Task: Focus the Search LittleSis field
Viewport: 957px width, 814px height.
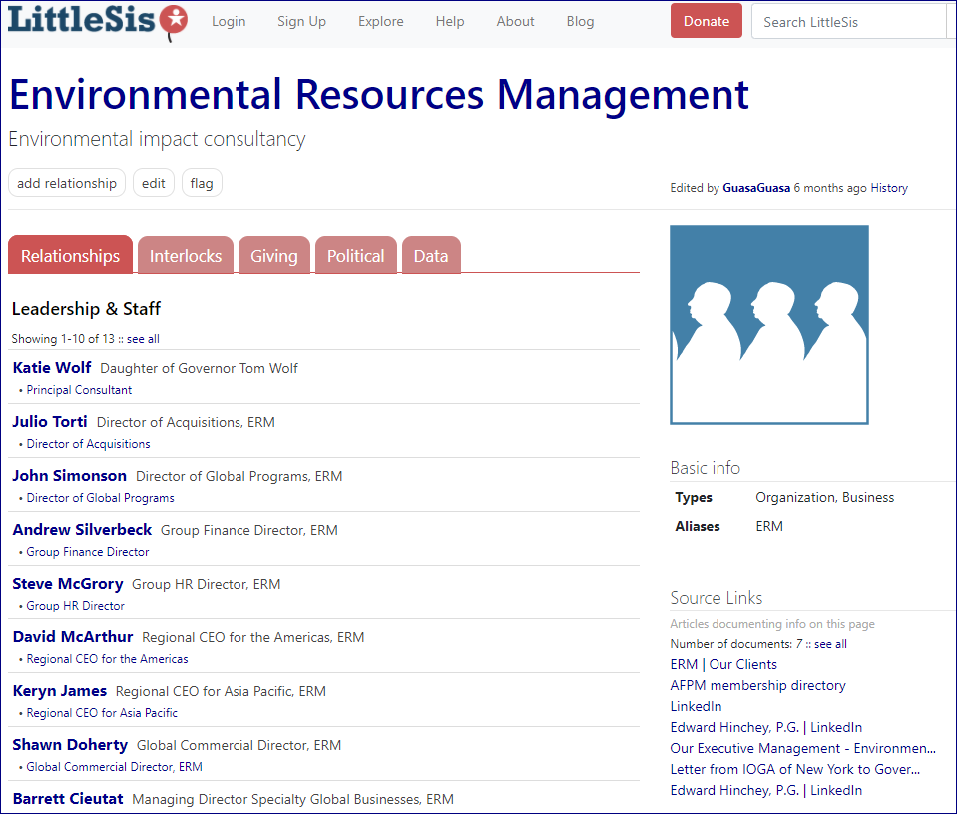Action: 851,21
